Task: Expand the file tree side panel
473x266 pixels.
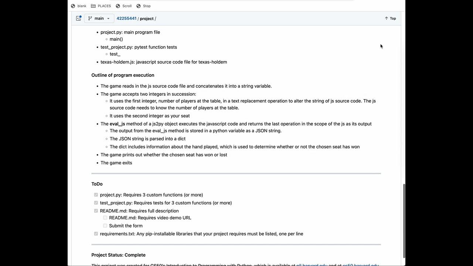Action: tap(78, 18)
